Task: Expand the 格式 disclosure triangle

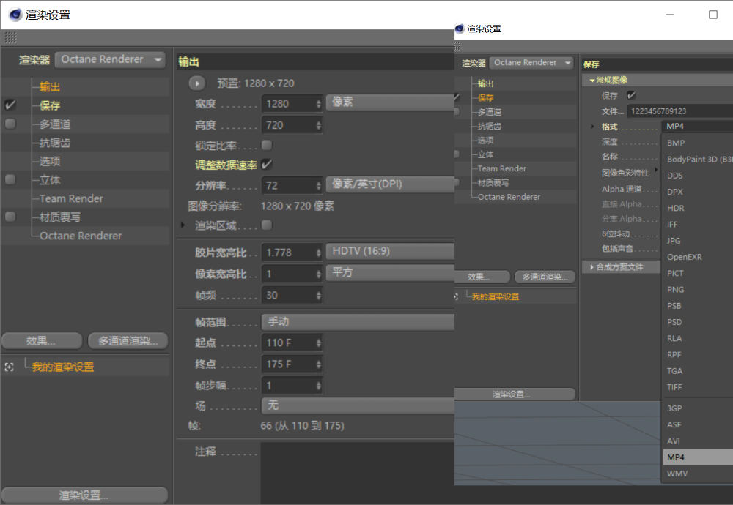Action: point(592,127)
